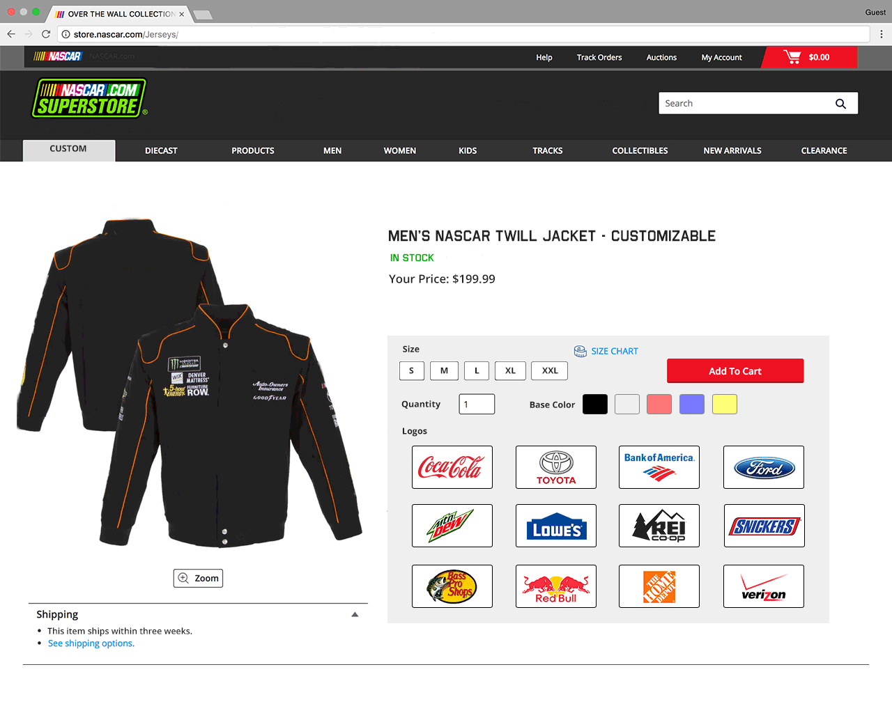892x713 pixels.
Task: Choose size M
Action: pyautogui.click(x=444, y=370)
